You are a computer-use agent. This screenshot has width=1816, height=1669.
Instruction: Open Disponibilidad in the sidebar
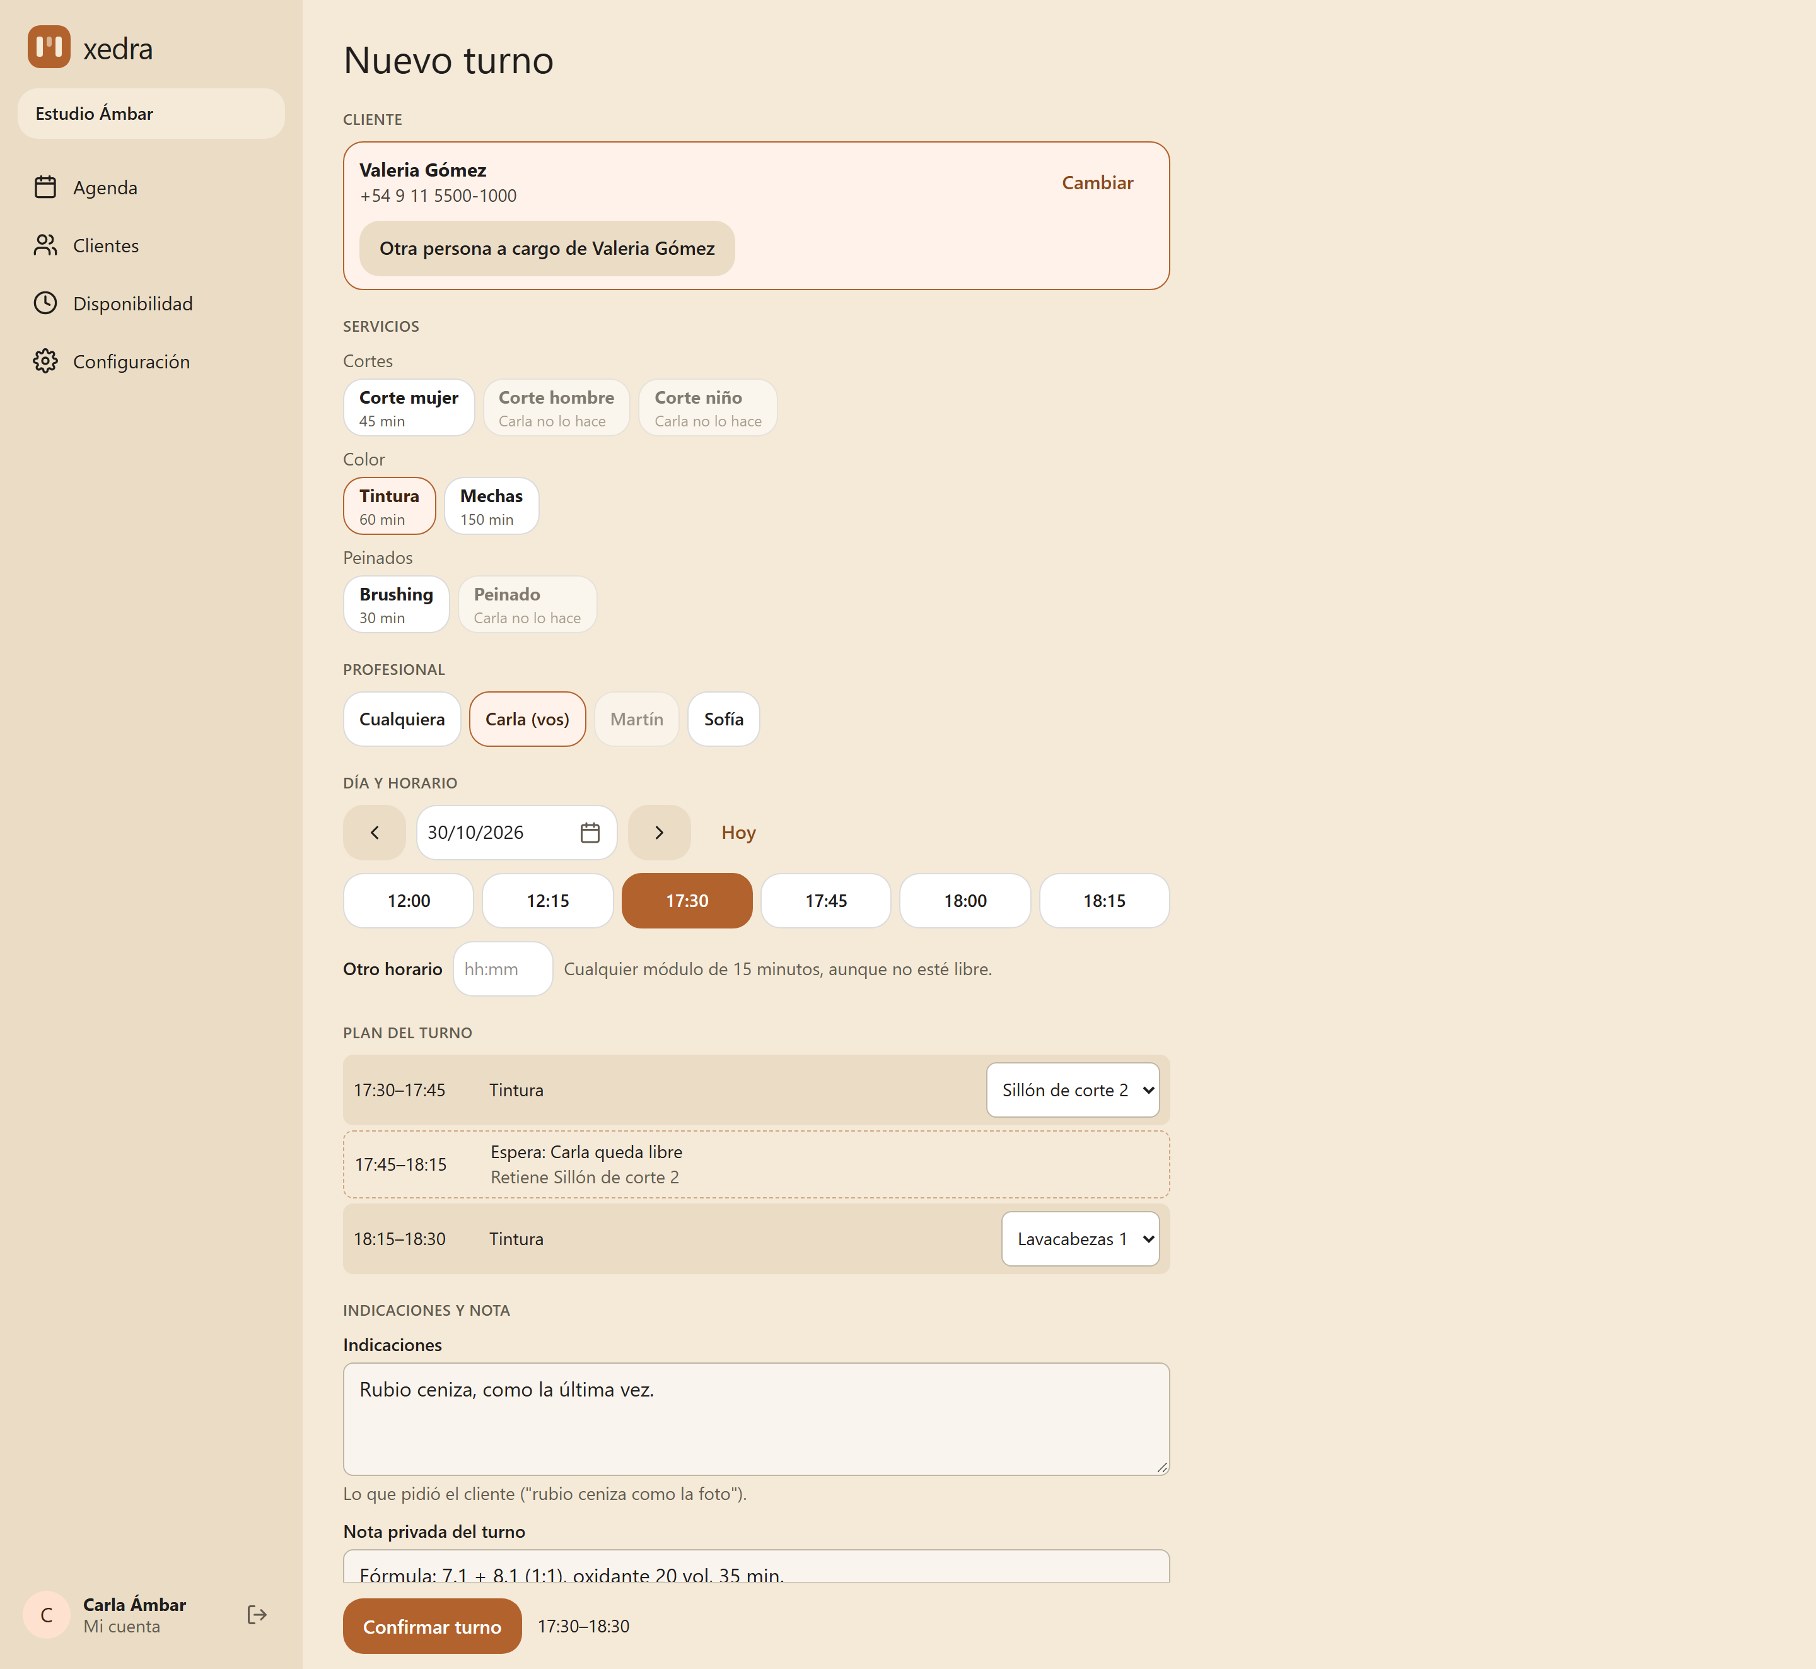coord(151,303)
